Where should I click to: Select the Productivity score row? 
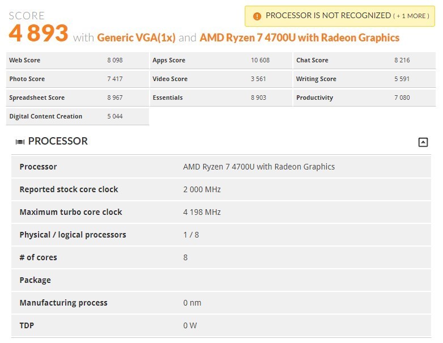pyautogui.click(x=364, y=98)
